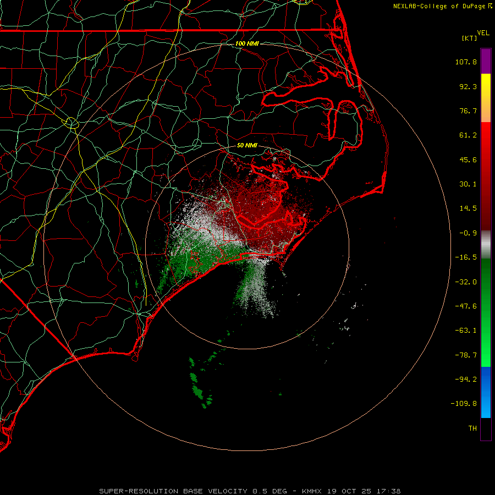
Task: Click the -78.7 velocity scale value
Action: tap(466, 355)
